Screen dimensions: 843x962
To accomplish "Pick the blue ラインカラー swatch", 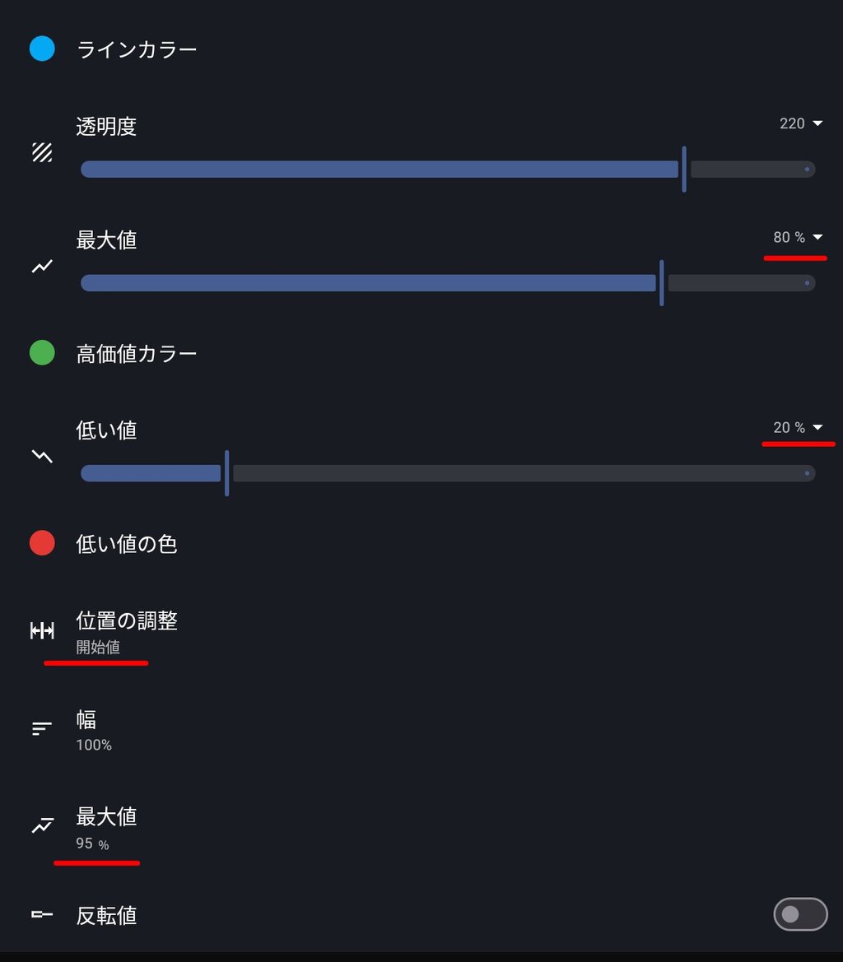I will click(42, 49).
